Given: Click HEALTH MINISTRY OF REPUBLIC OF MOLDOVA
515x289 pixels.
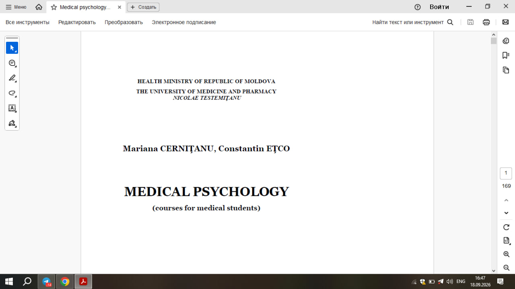Looking at the screenshot, I should tap(206, 81).
